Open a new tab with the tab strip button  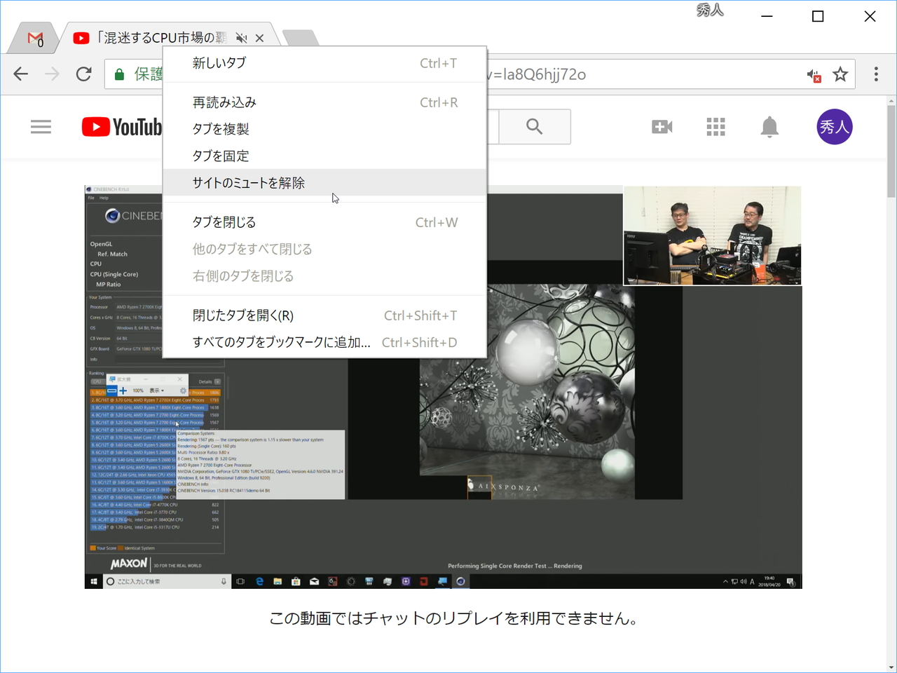tap(301, 38)
